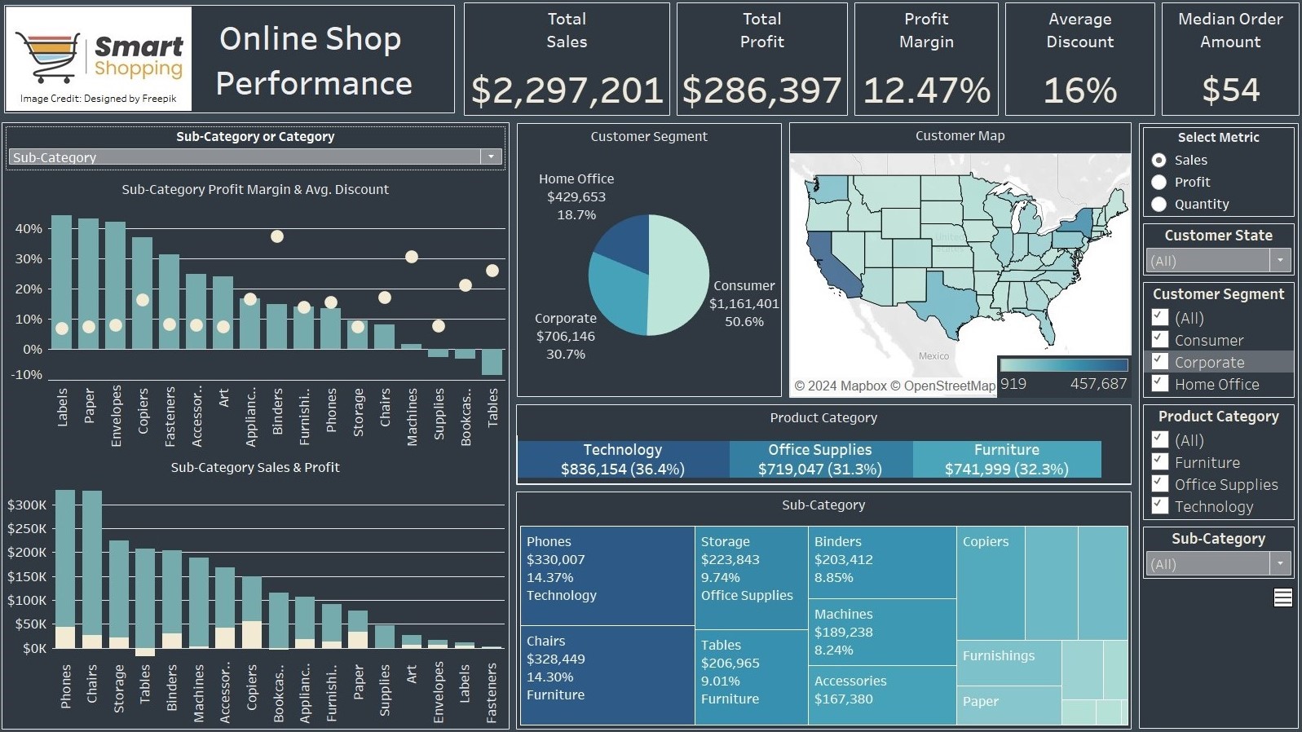Click the Total Sales value $2,297,201

coord(567,90)
